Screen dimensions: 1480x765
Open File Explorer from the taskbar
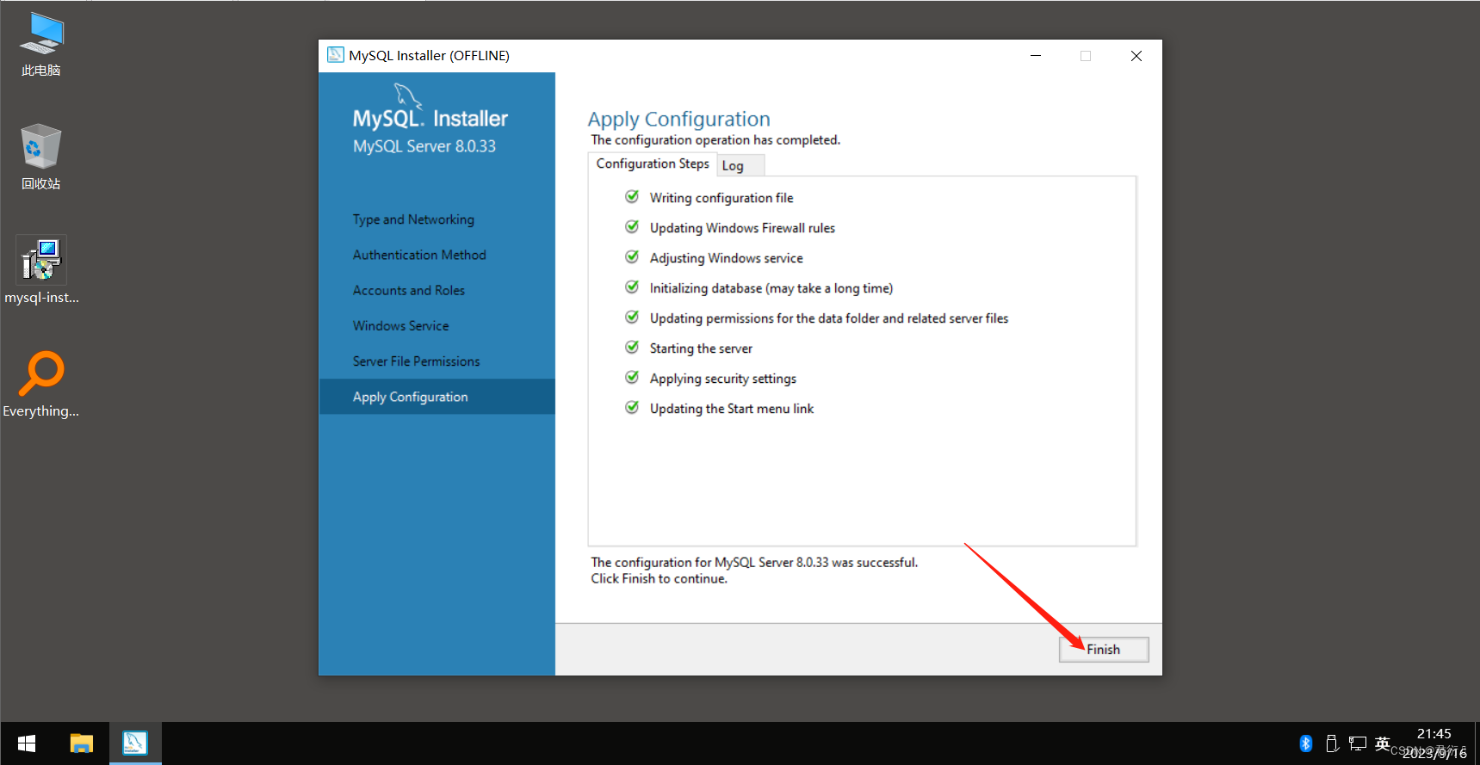82,743
